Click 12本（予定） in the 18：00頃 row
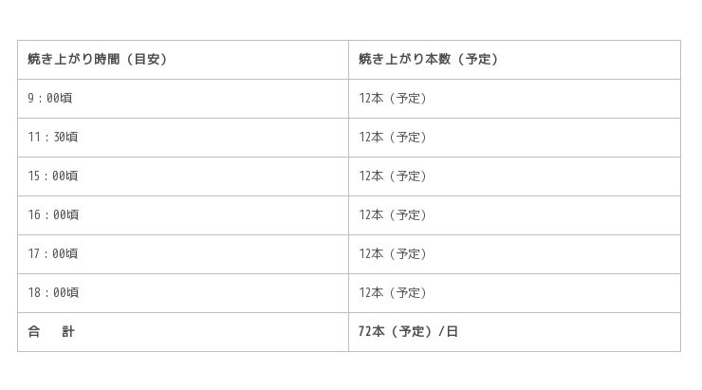The image size is (702, 390). (x=394, y=293)
